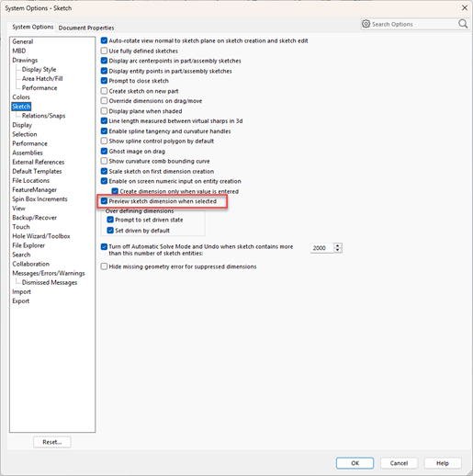Select Performance under Drawings

tap(39, 88)
